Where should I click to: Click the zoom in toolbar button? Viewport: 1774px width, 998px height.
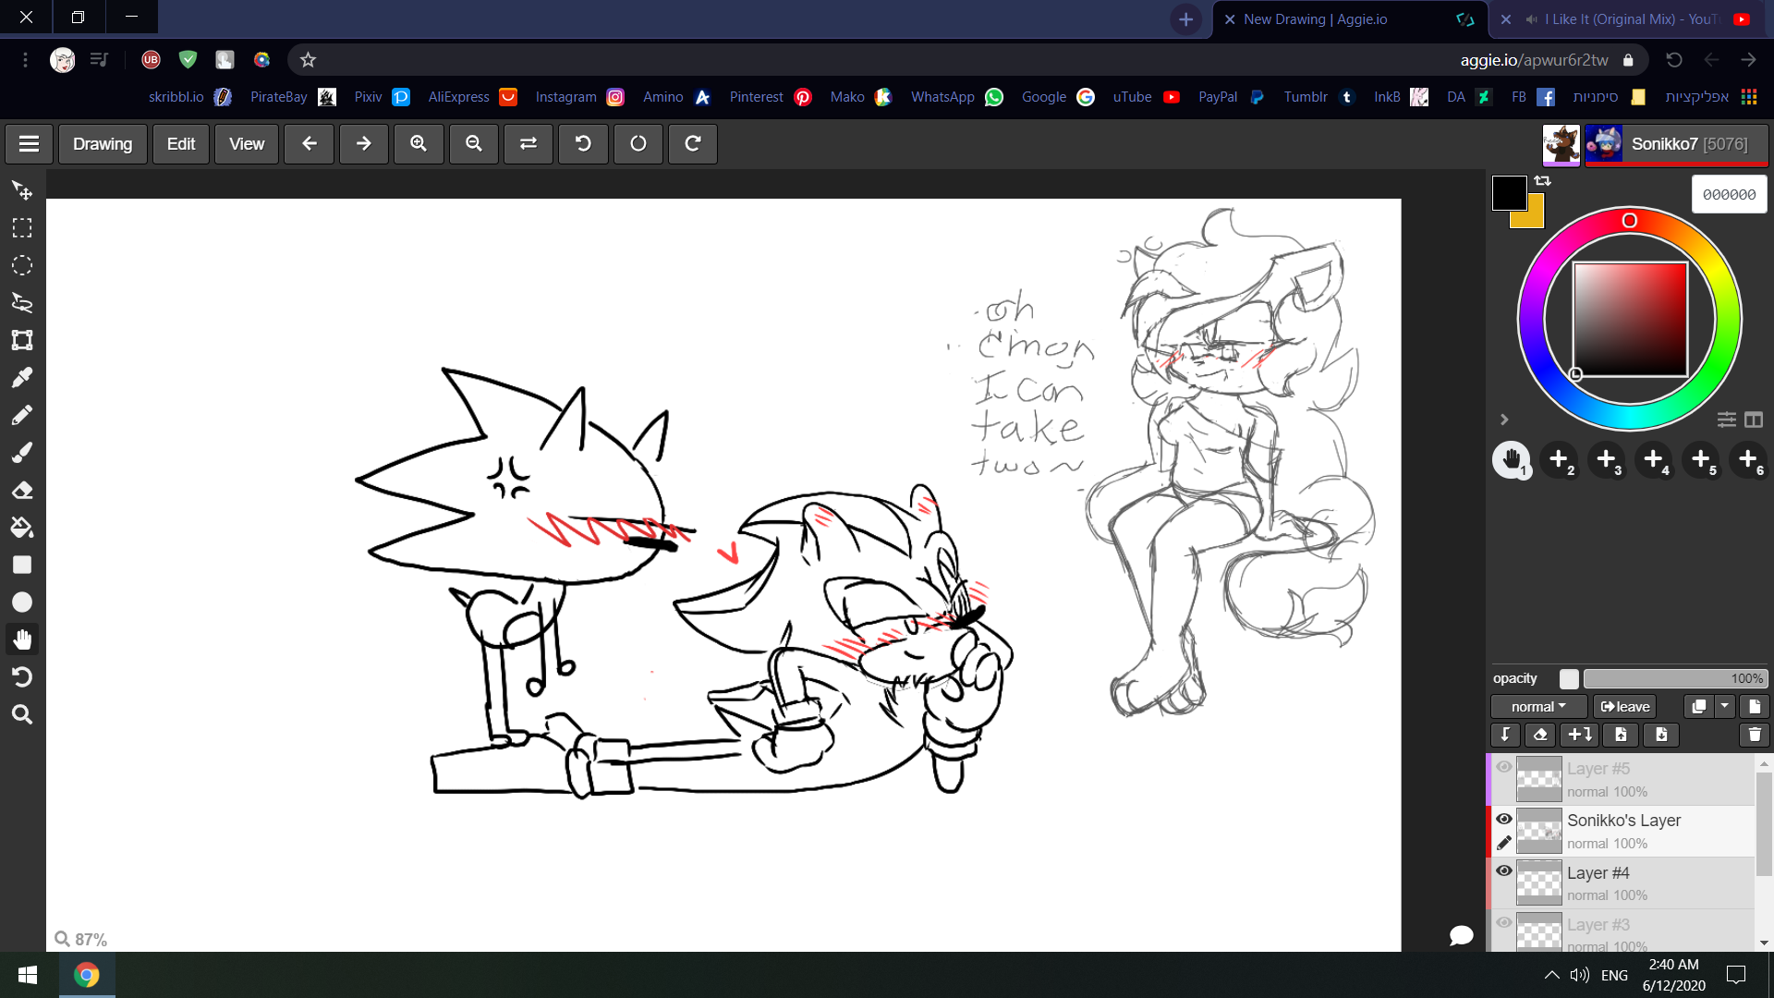point(419,144)
